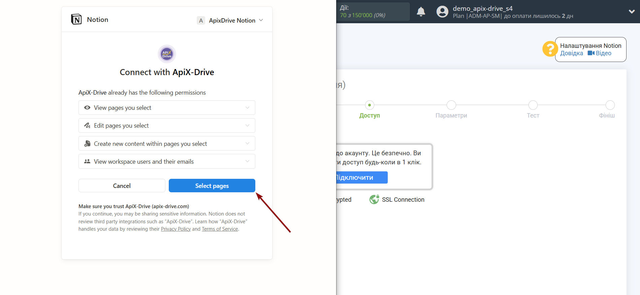Screen dimensions: 640x295
Task: Expand the account menu chevron in header
Action: 632,12
